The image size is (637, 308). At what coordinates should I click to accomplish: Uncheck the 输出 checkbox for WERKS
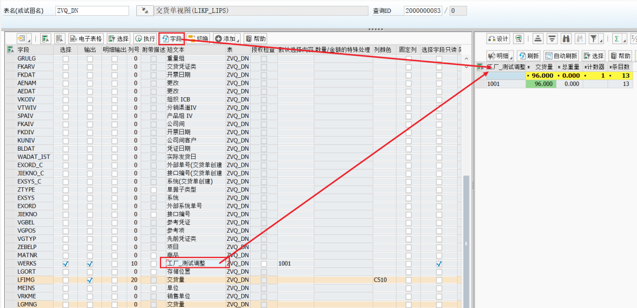[x=90, y=263]
